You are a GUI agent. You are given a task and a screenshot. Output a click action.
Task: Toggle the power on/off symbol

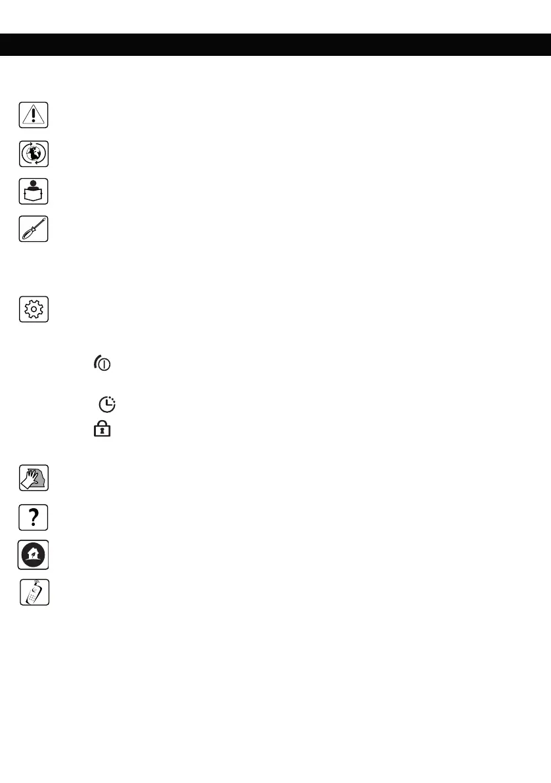click(x=102, y=363)
